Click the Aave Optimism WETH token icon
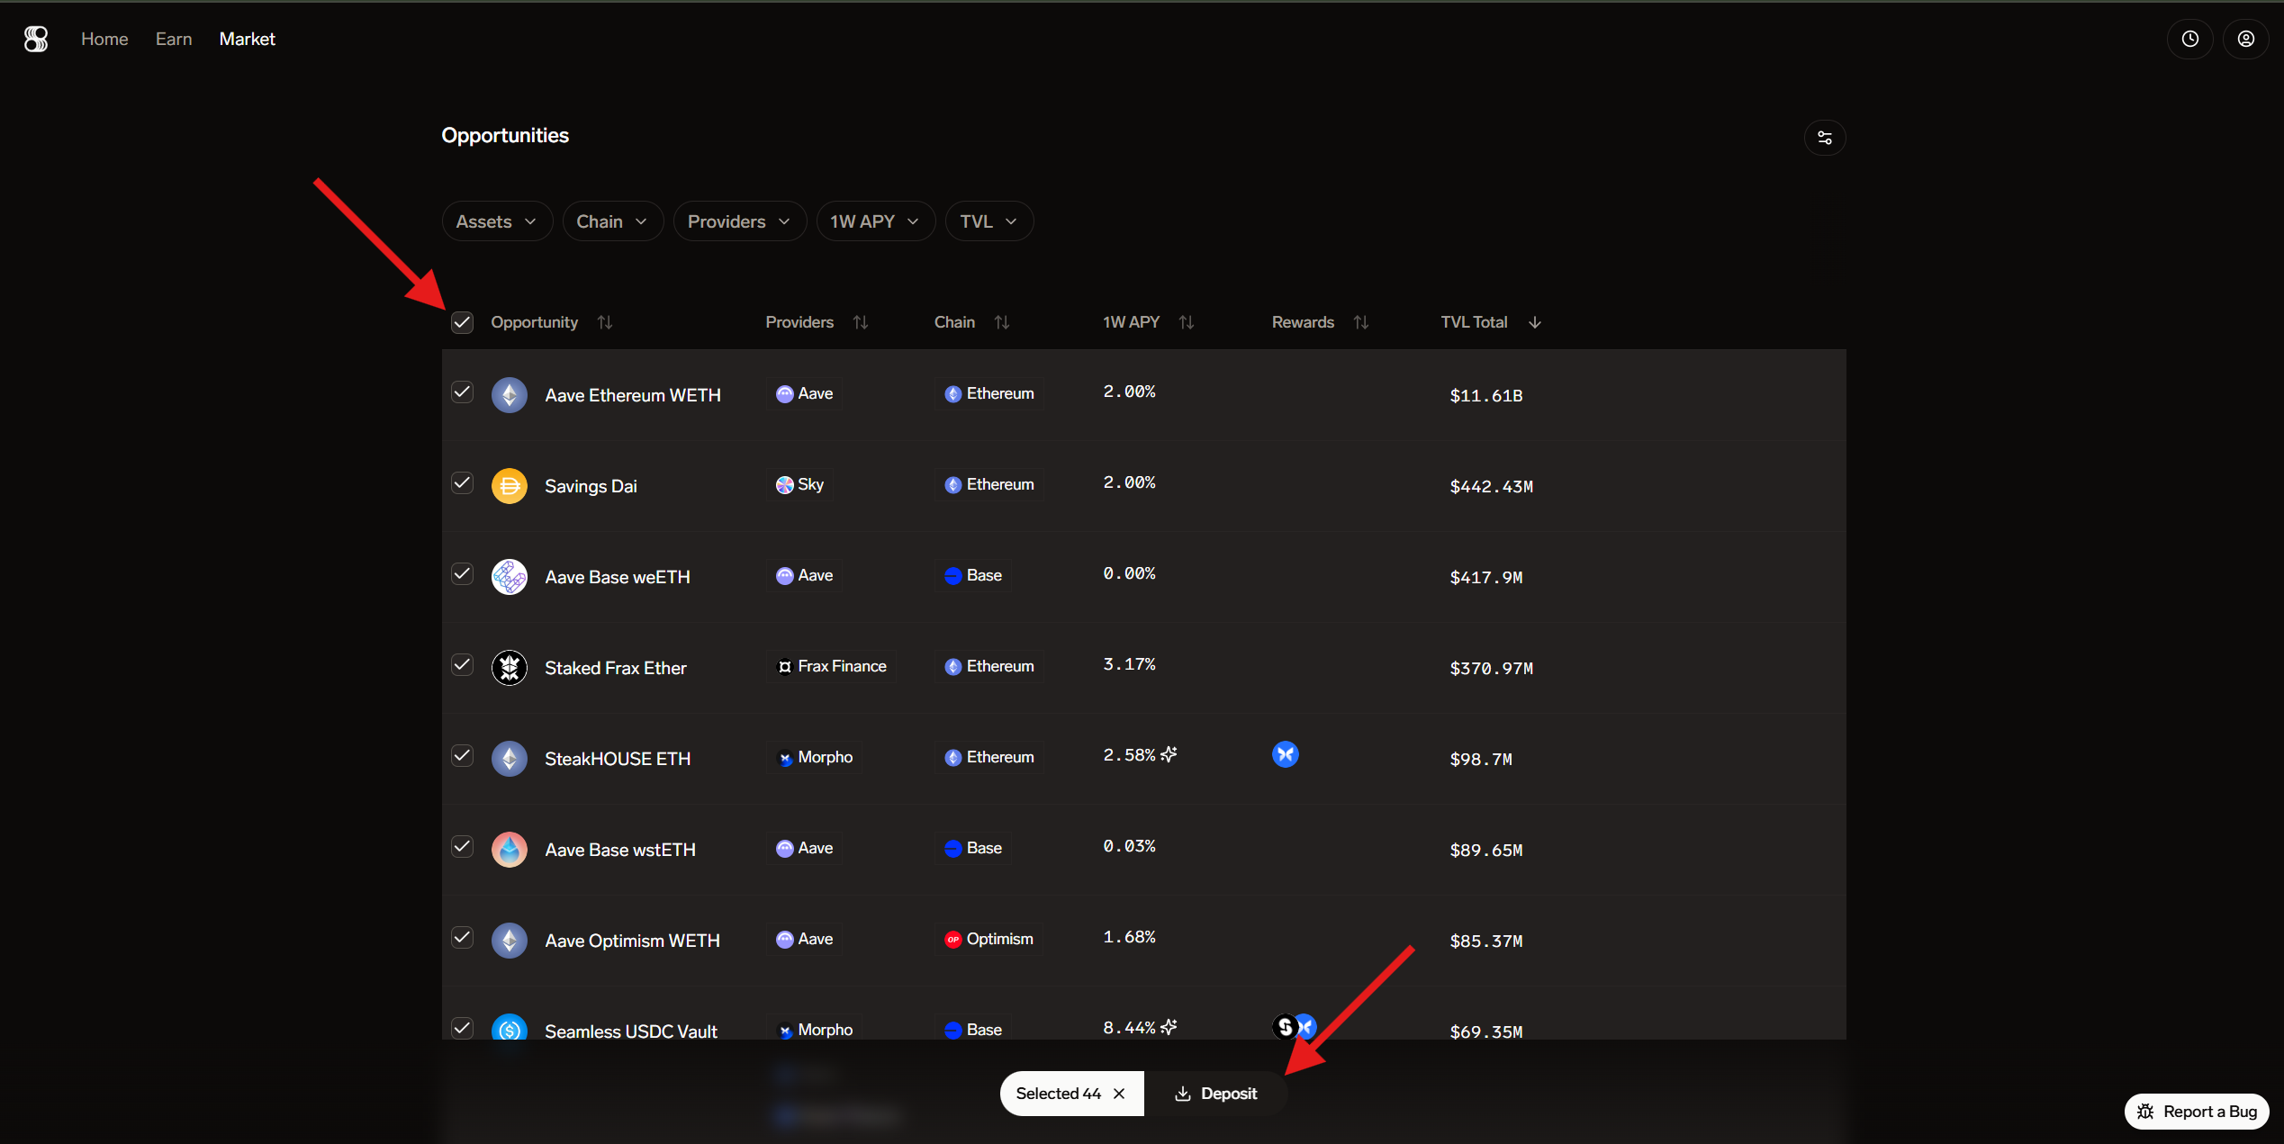Viewport: 2284px width, 1144px height. (x=509, y=941)
